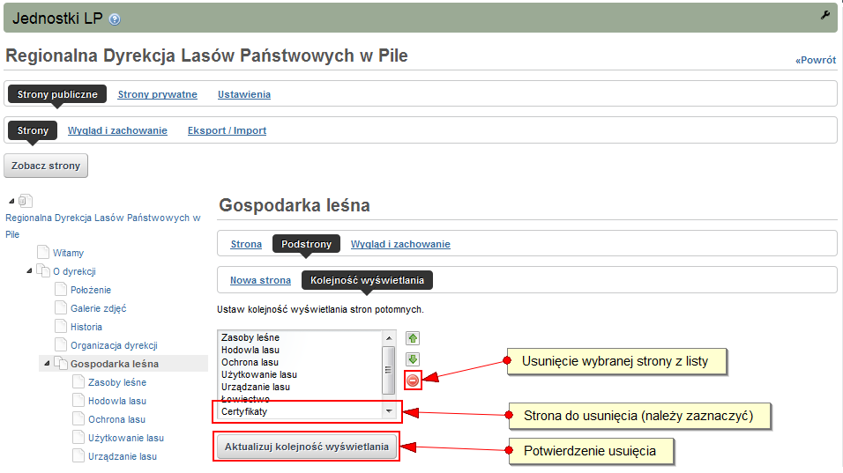
Task: Click page icon next to Organizacja dyrekcji
Action: pyautogui.click(x=61, y=344)
